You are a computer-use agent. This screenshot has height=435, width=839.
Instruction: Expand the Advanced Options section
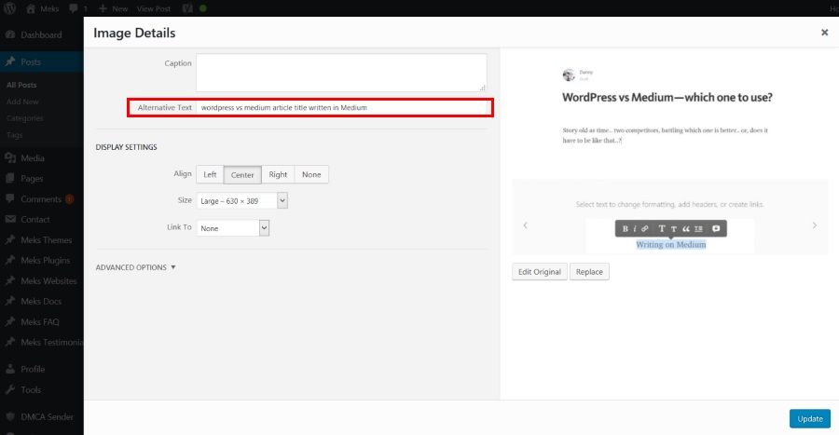(x=136, y=267)
